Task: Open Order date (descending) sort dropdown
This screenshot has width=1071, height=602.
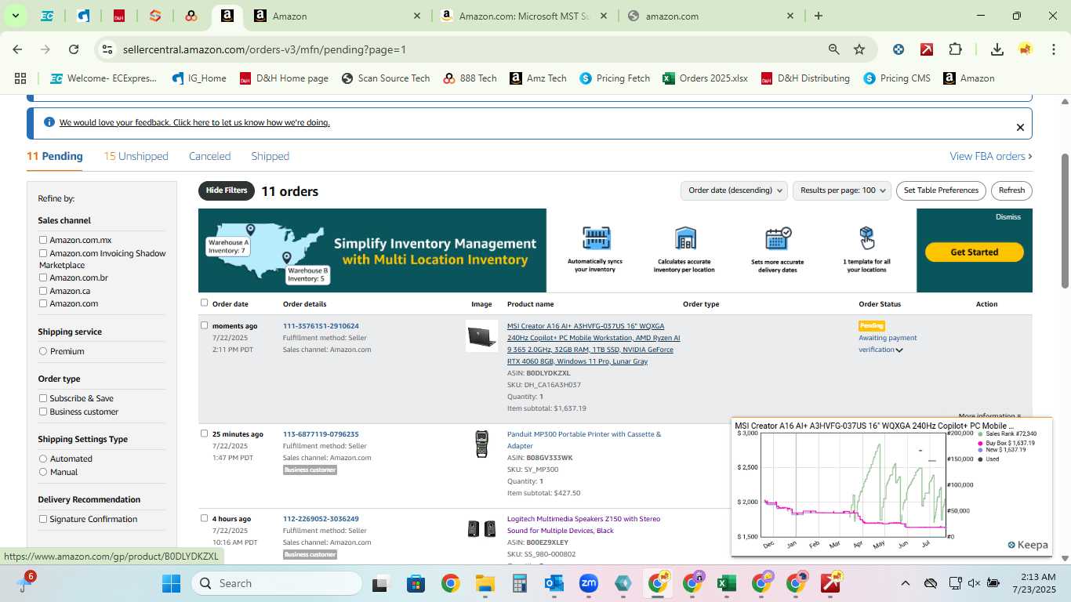Action: 734,190
